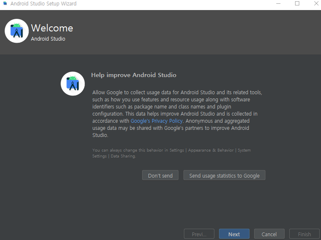321x240 pixels.
Task: Click the Android Studio subtitle under Welcome
Action: tap(48, 39)
